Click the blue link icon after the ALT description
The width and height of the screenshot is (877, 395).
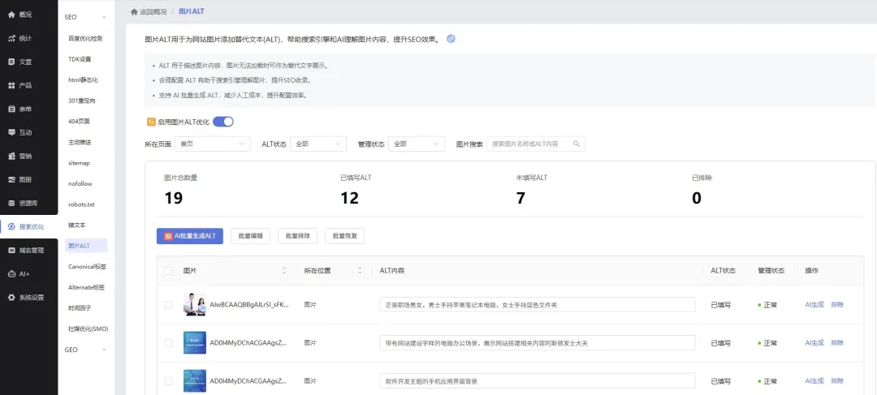[x=451, y=39]
